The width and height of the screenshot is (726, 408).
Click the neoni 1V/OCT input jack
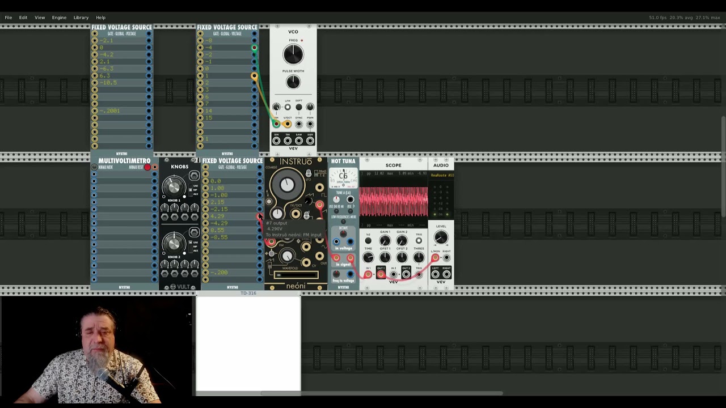(296, 214)
